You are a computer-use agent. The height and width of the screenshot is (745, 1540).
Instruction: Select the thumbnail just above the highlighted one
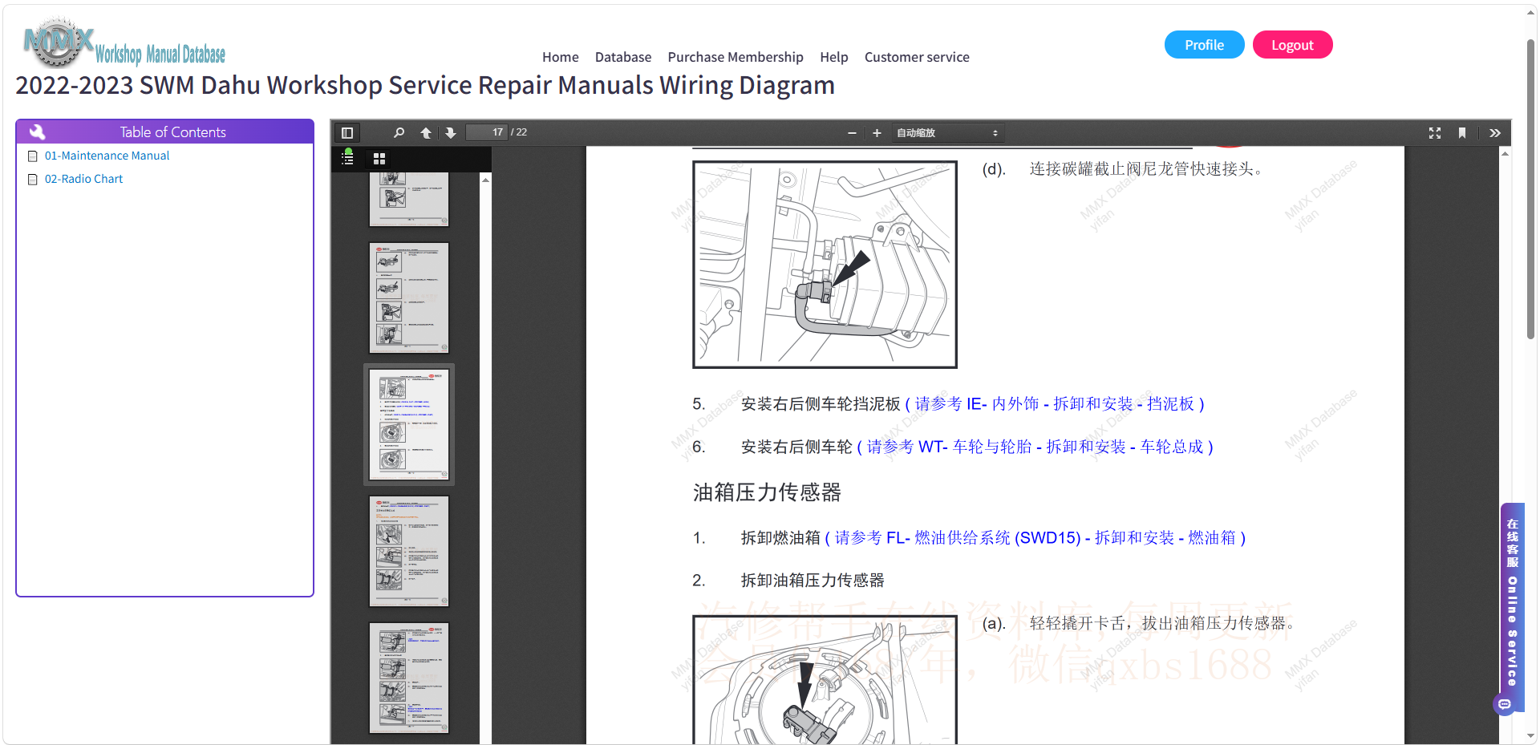point(409,298)
